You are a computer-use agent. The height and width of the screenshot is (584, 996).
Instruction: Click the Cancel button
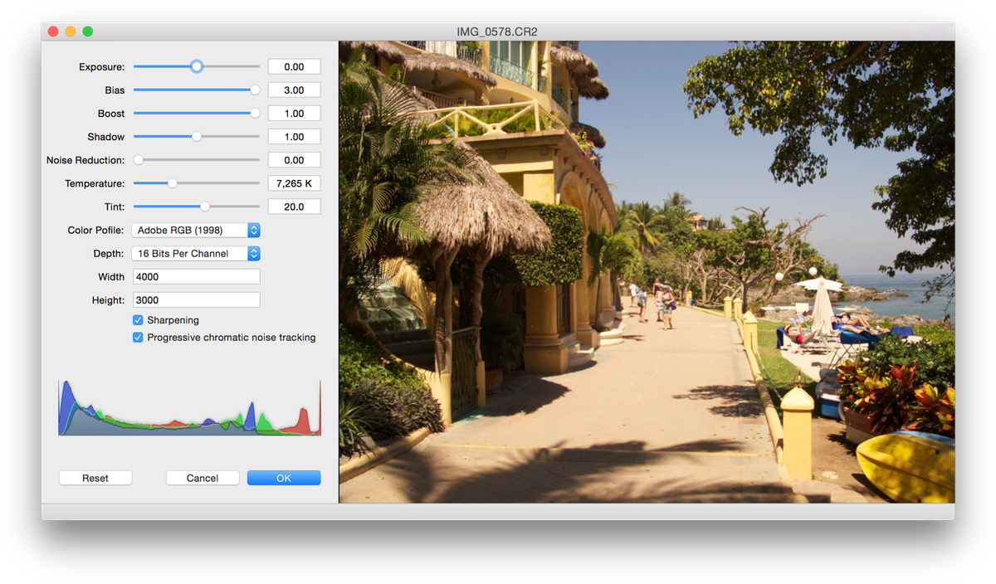[x=203, y=478]
